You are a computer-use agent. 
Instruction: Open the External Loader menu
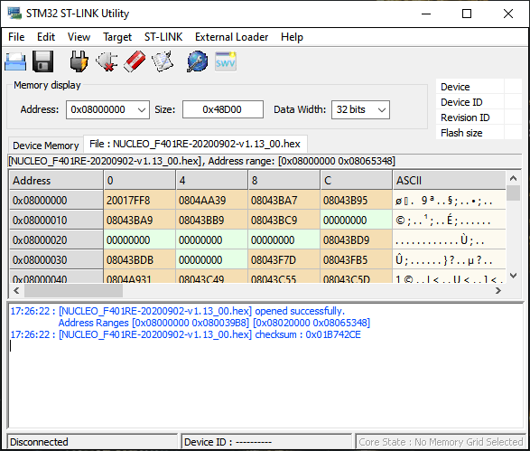(231, 36)
